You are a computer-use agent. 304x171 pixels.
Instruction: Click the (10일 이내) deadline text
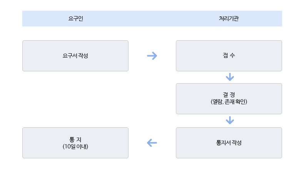(75, 146)
